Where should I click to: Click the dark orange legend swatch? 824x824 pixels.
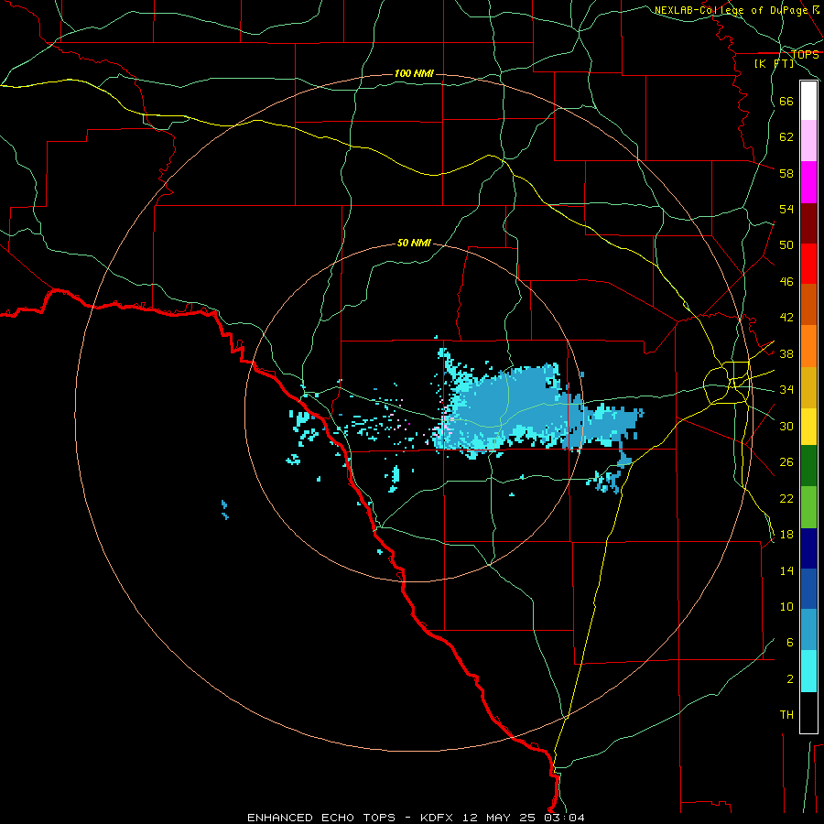click(808, 305)
